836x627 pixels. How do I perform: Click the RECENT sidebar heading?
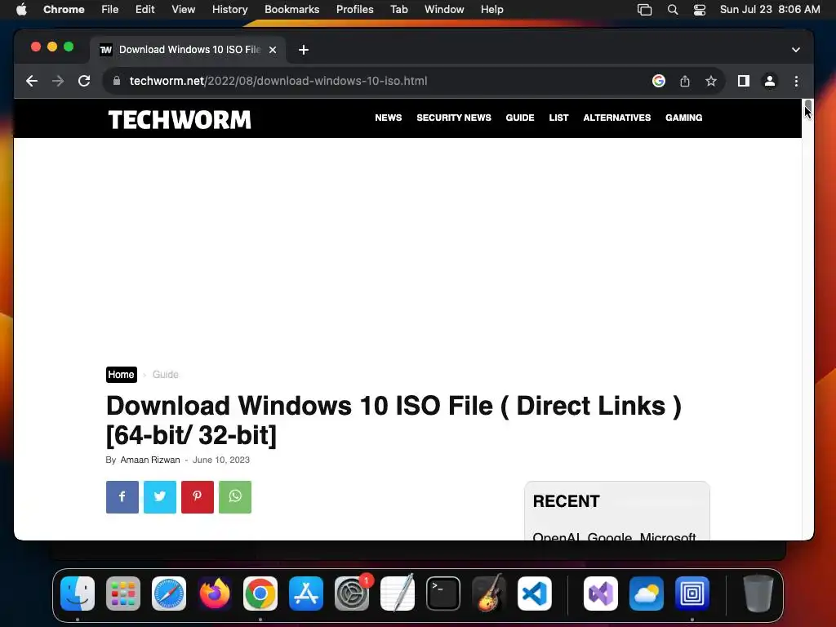coord(567,501)
